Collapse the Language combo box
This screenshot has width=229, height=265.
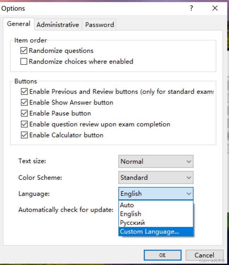pyautogui.click(x=156, y=193)
